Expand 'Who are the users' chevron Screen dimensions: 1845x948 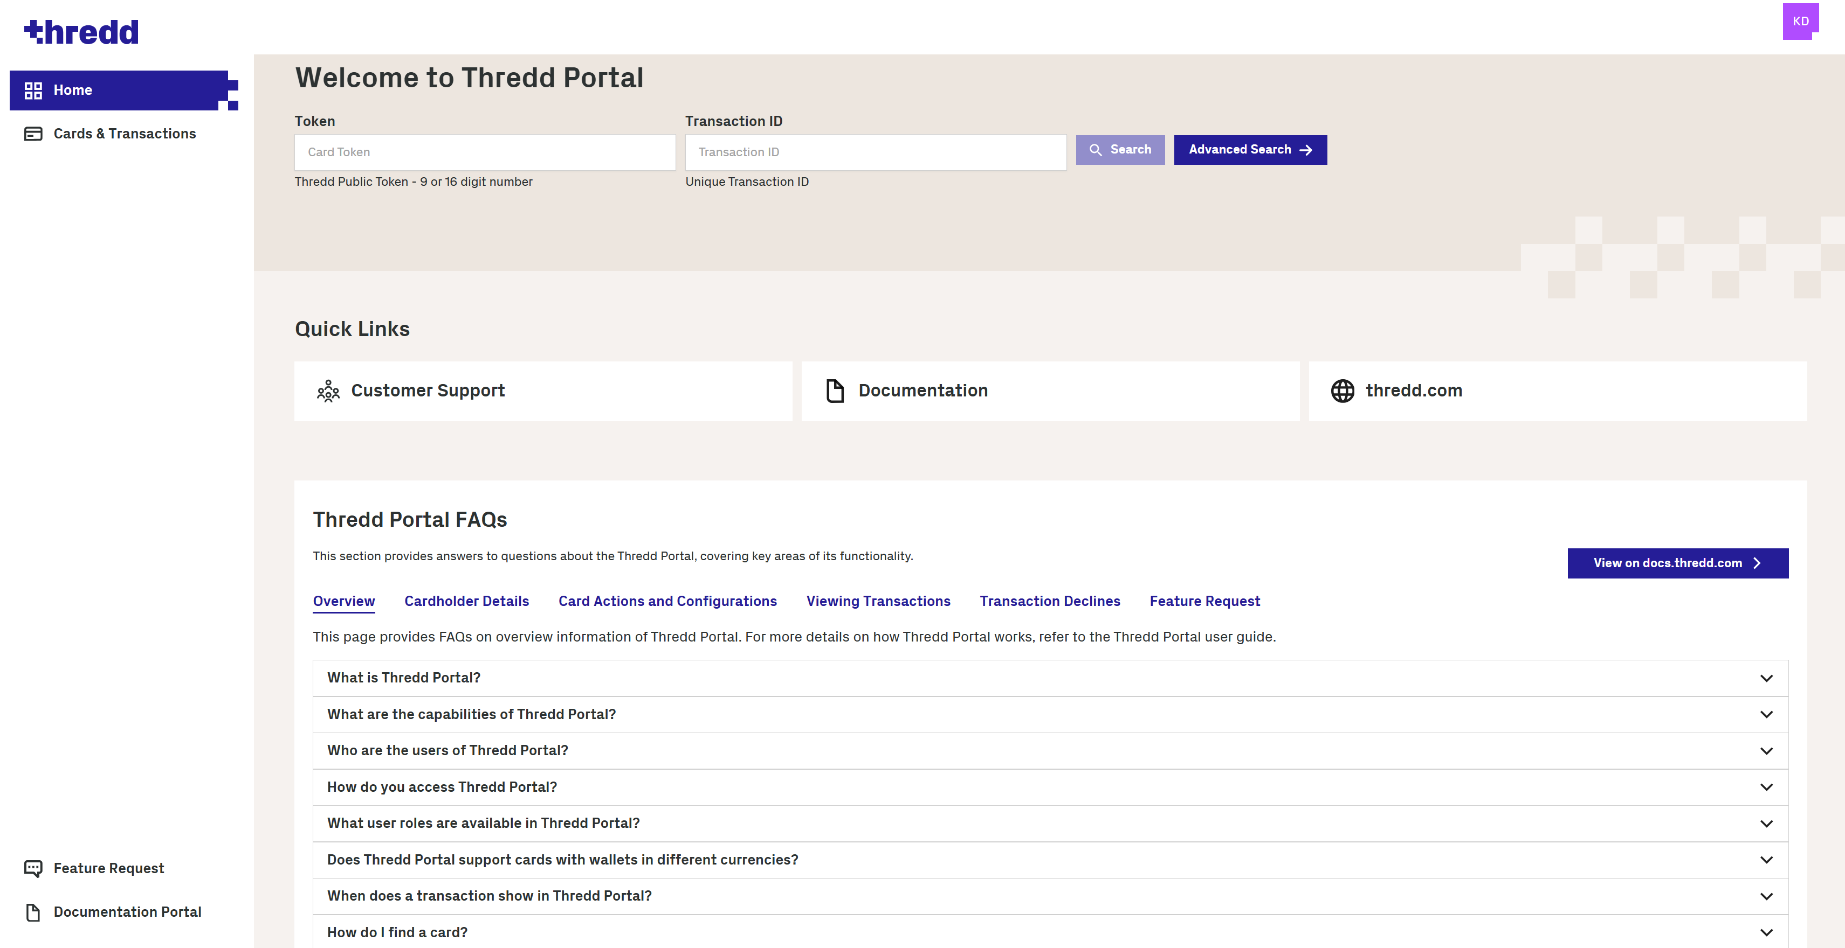[x=1766, y=751]
